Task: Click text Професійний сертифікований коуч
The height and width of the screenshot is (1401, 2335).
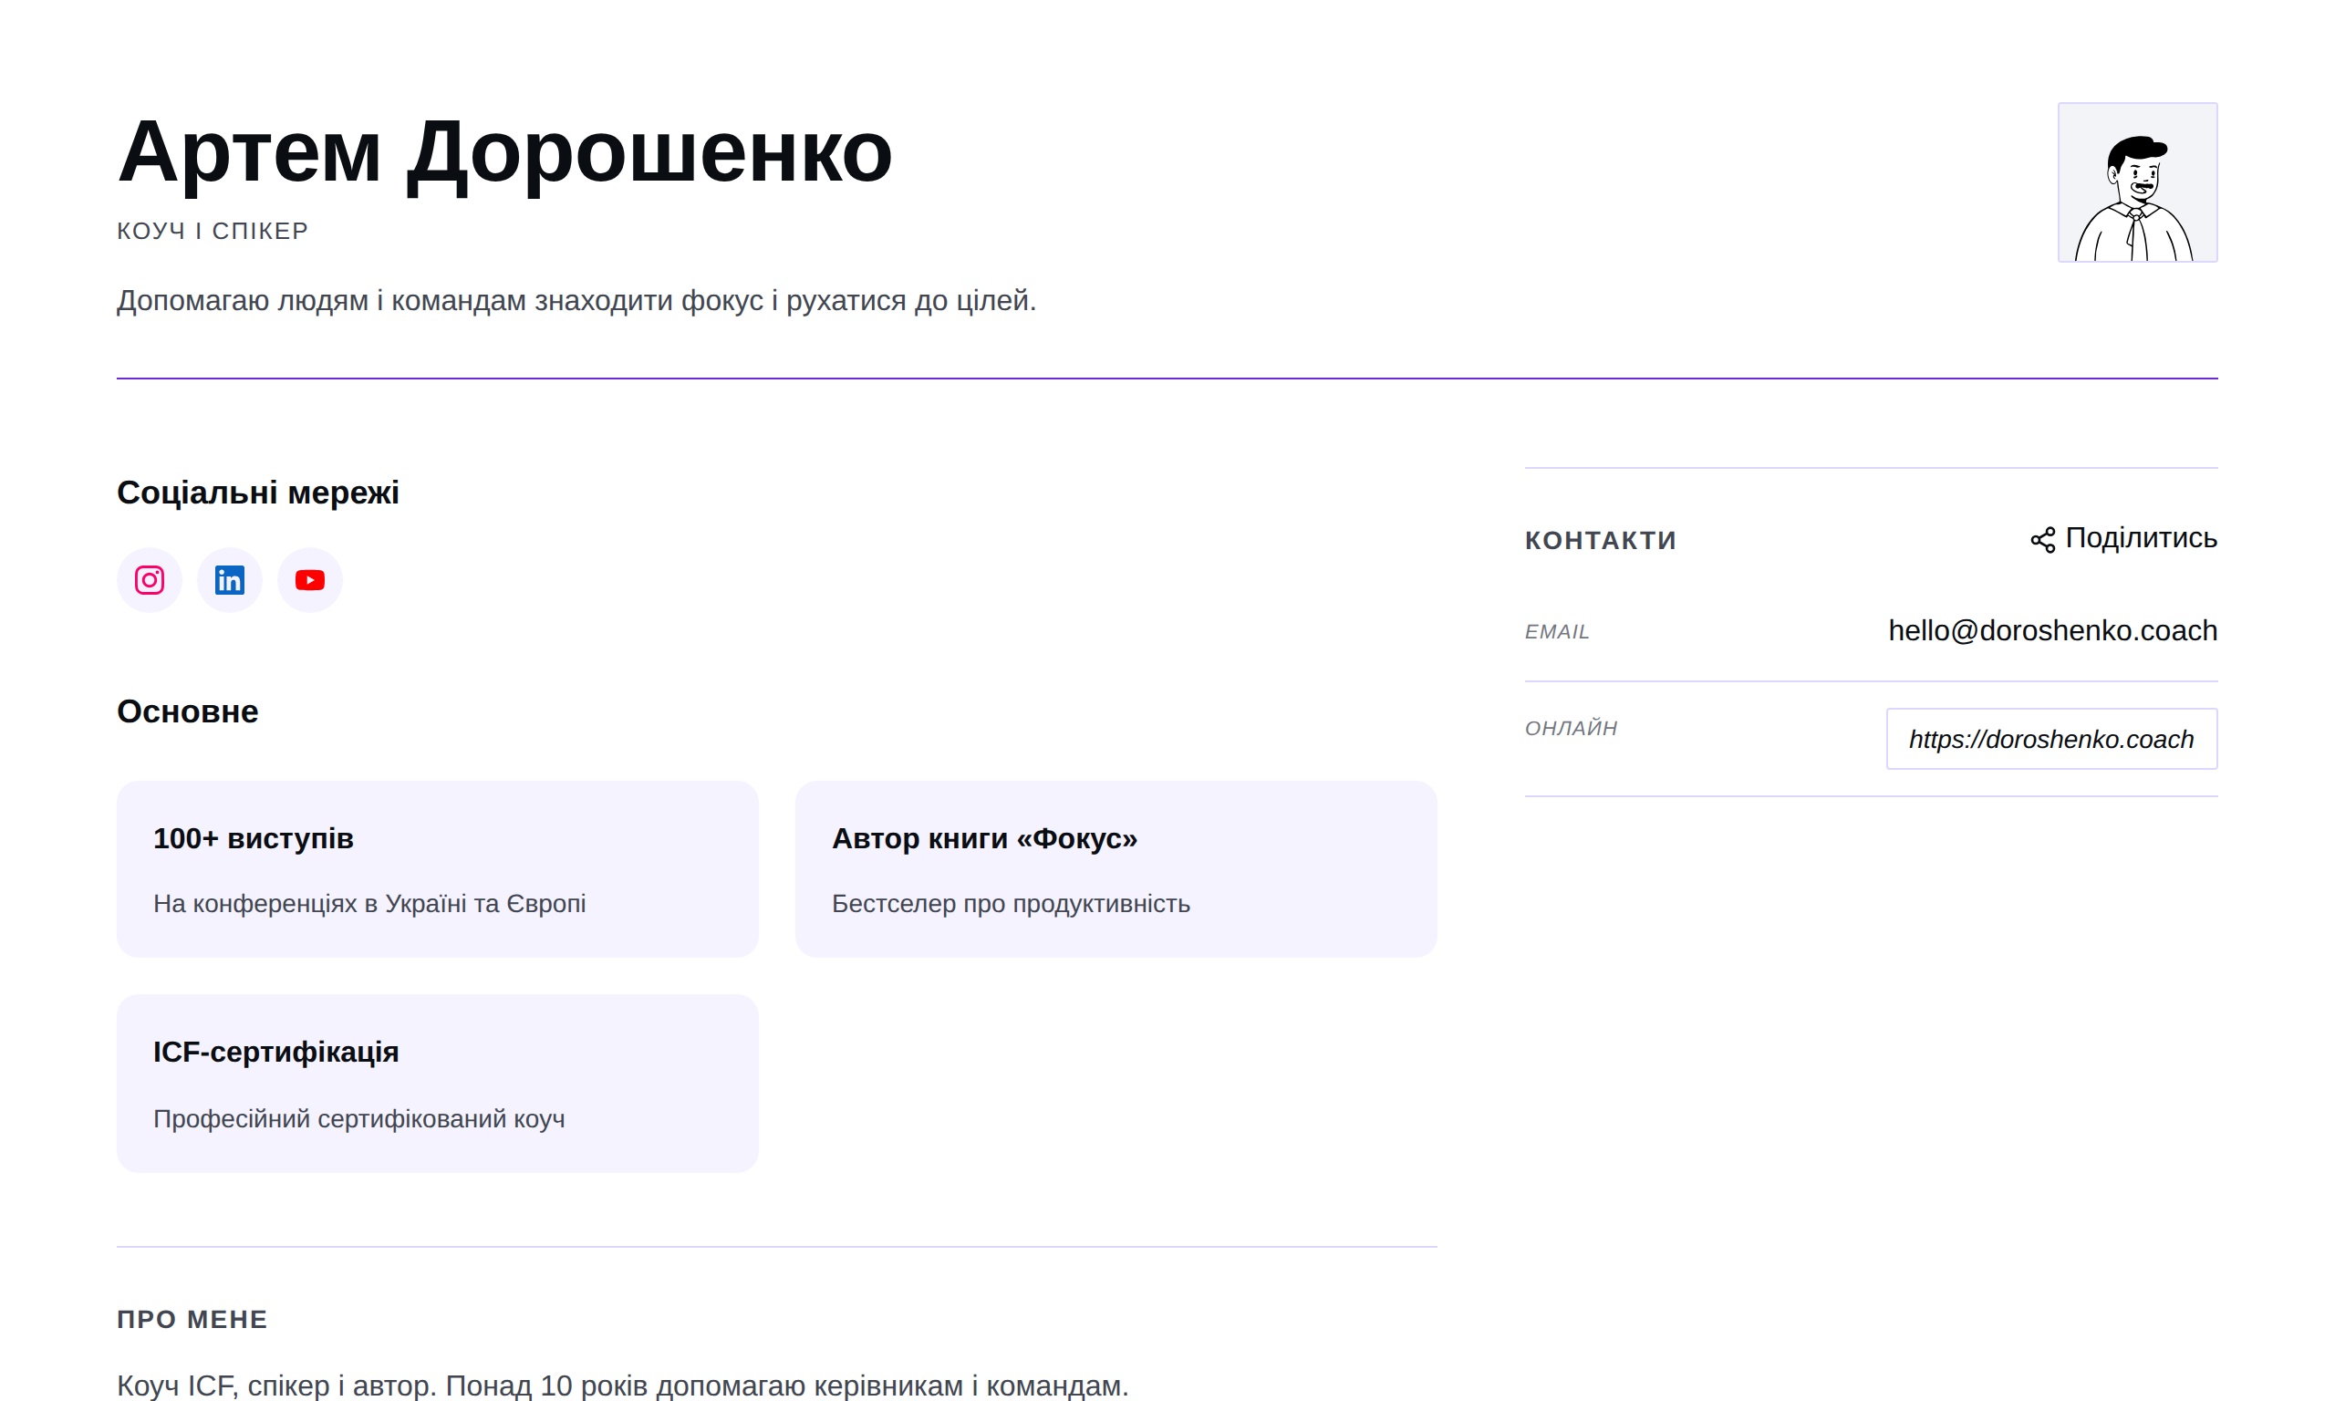Action: (x=359, y=1119)
